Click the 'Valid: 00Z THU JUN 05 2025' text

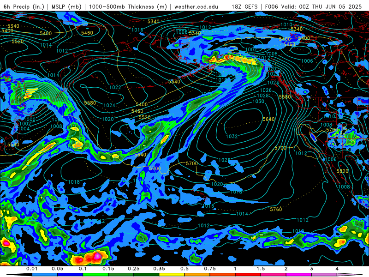322,6
